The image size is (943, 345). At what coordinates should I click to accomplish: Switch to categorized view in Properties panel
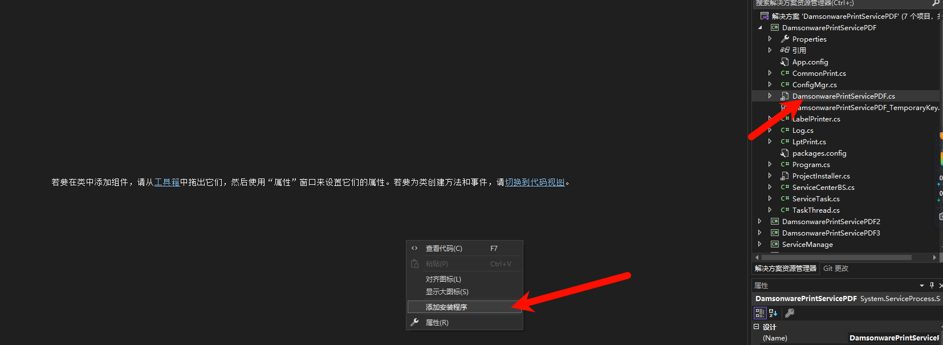(759, 312)
